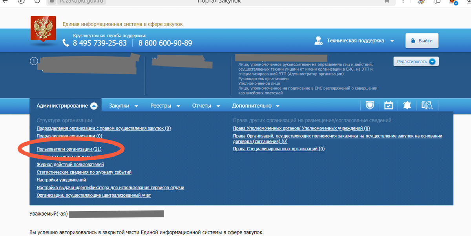This screenshot has width=471, height=236.
Task: Expand the Отчеты menu
Action: [206, 106]
